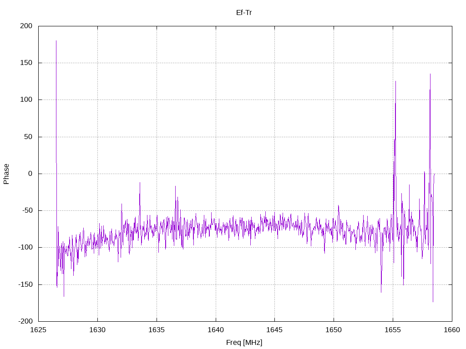This screenshot has height=349, width=466.
Task: Select the 'Freq [MHz]' x-axis label
Action: click(244, 343)
